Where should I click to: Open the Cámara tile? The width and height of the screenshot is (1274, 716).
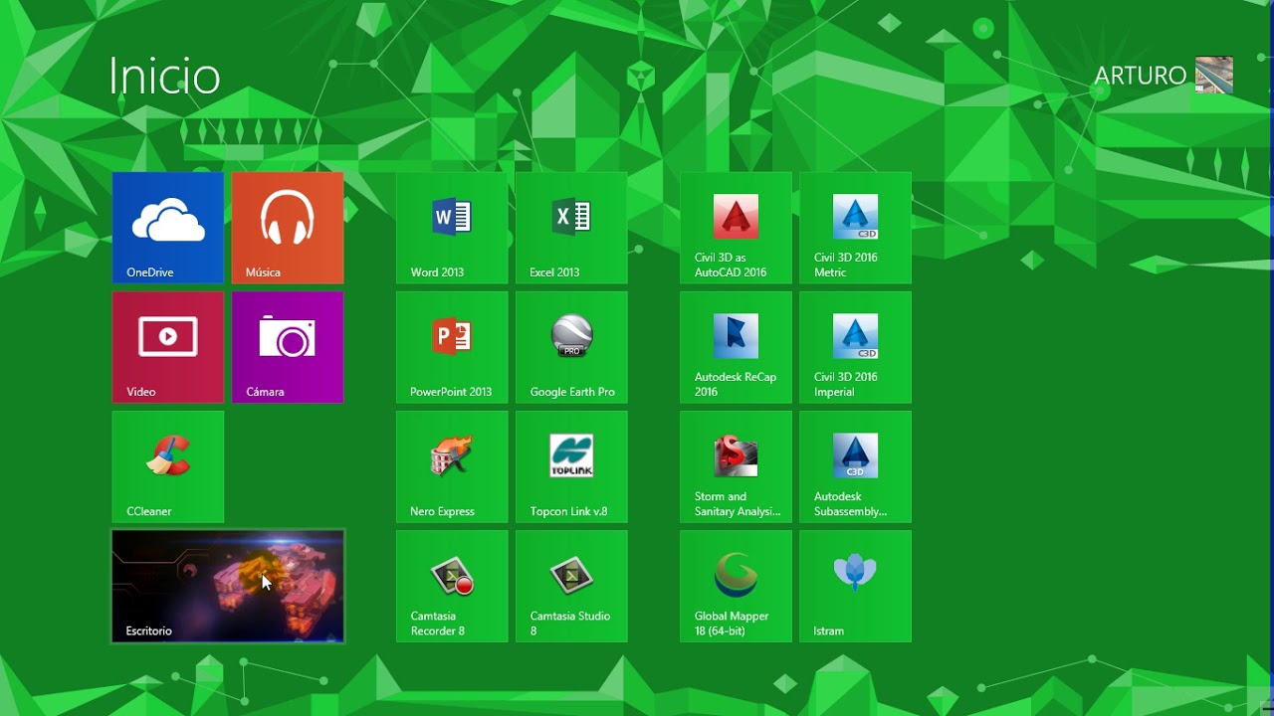[288, 347]
